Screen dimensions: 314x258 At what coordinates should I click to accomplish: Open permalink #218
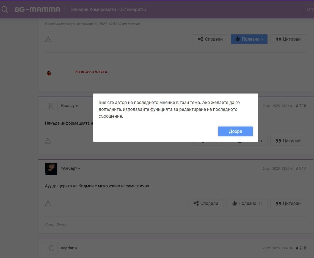301,248
